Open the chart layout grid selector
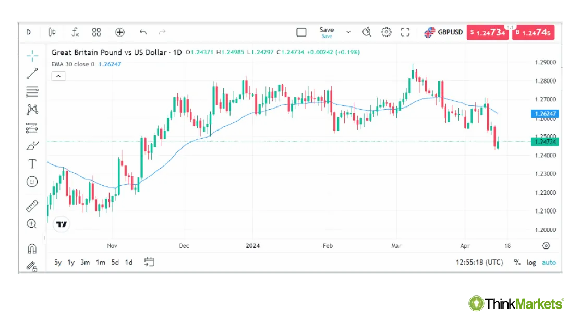Screen dimensions: 580x332 (x=96, y=32)
